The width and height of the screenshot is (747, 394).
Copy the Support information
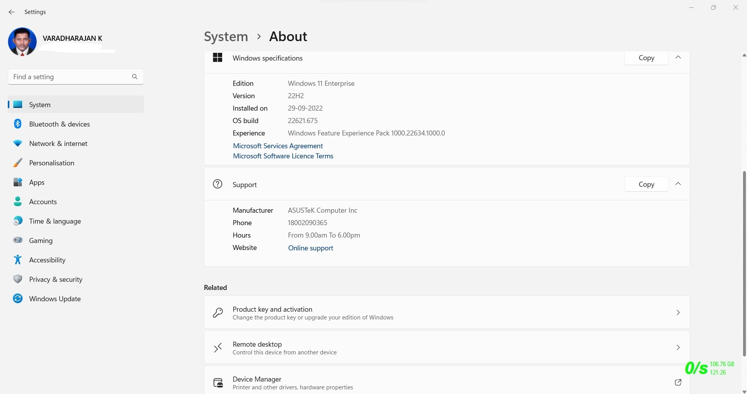[646, 184]
